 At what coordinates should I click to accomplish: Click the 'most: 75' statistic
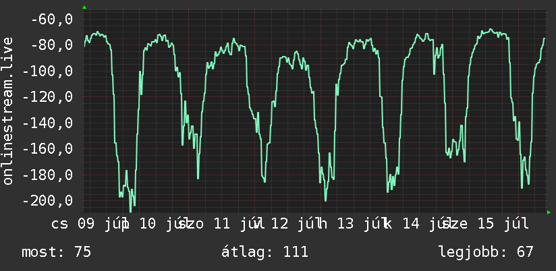(x=57, y=252)
